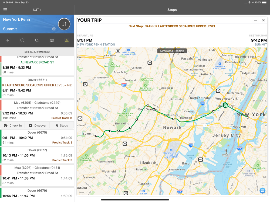Viewport: 270px width, 202px height.
Task: Close the Your Trip panel
Action: coord(264,20)
